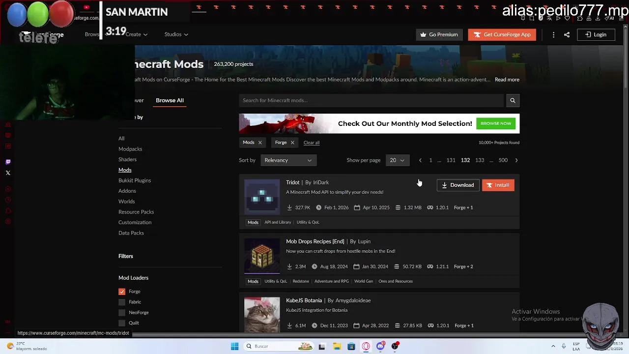This screenshot has height=354, width=629.
Task: Click Clear all filters link
Action: click(312, 143)
